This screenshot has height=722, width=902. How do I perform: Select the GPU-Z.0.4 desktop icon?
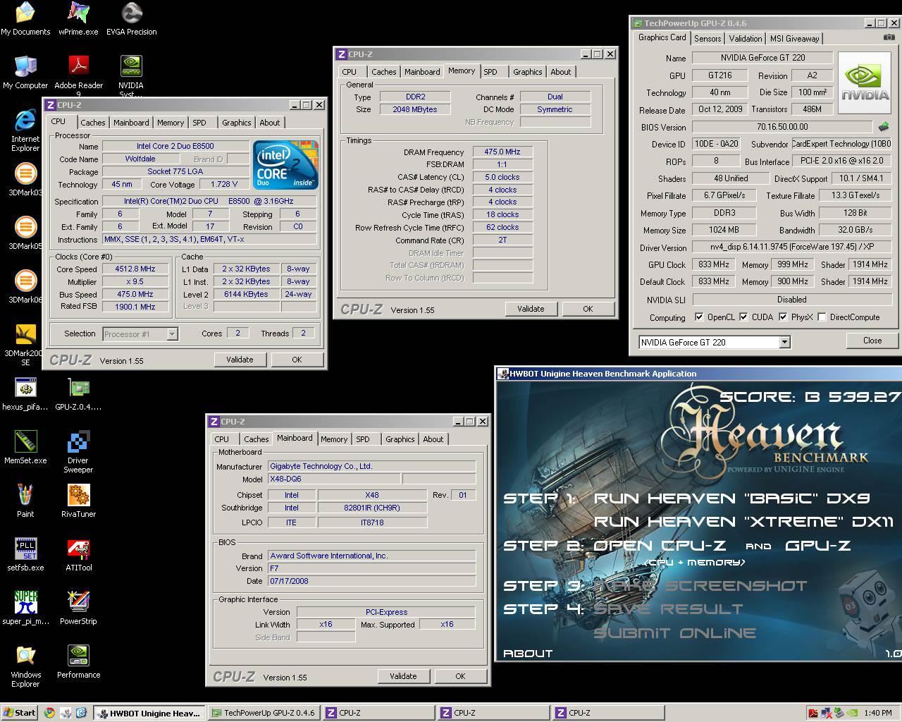pos(78,394)
